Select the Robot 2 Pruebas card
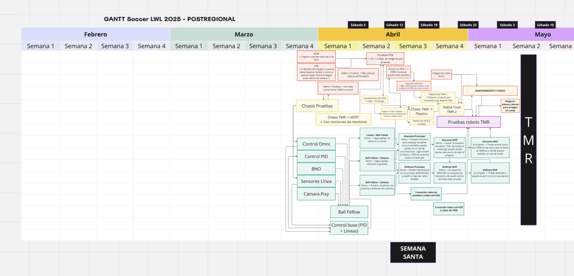Screen dimensions: 574x276 pos(358,75)
